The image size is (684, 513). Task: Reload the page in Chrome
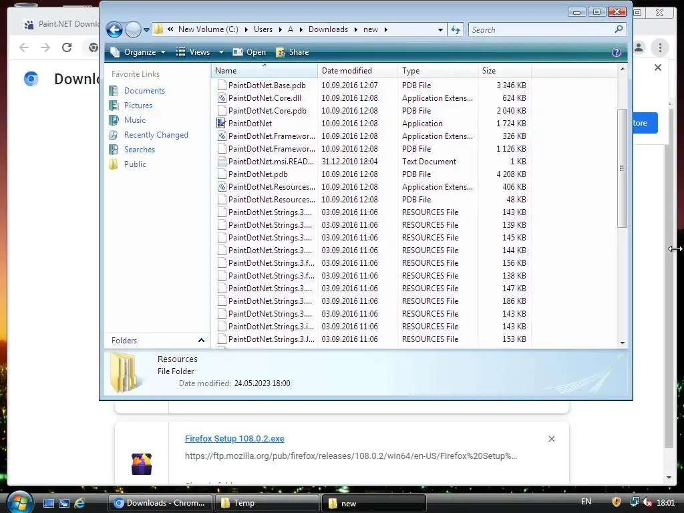tap(66, 47)
